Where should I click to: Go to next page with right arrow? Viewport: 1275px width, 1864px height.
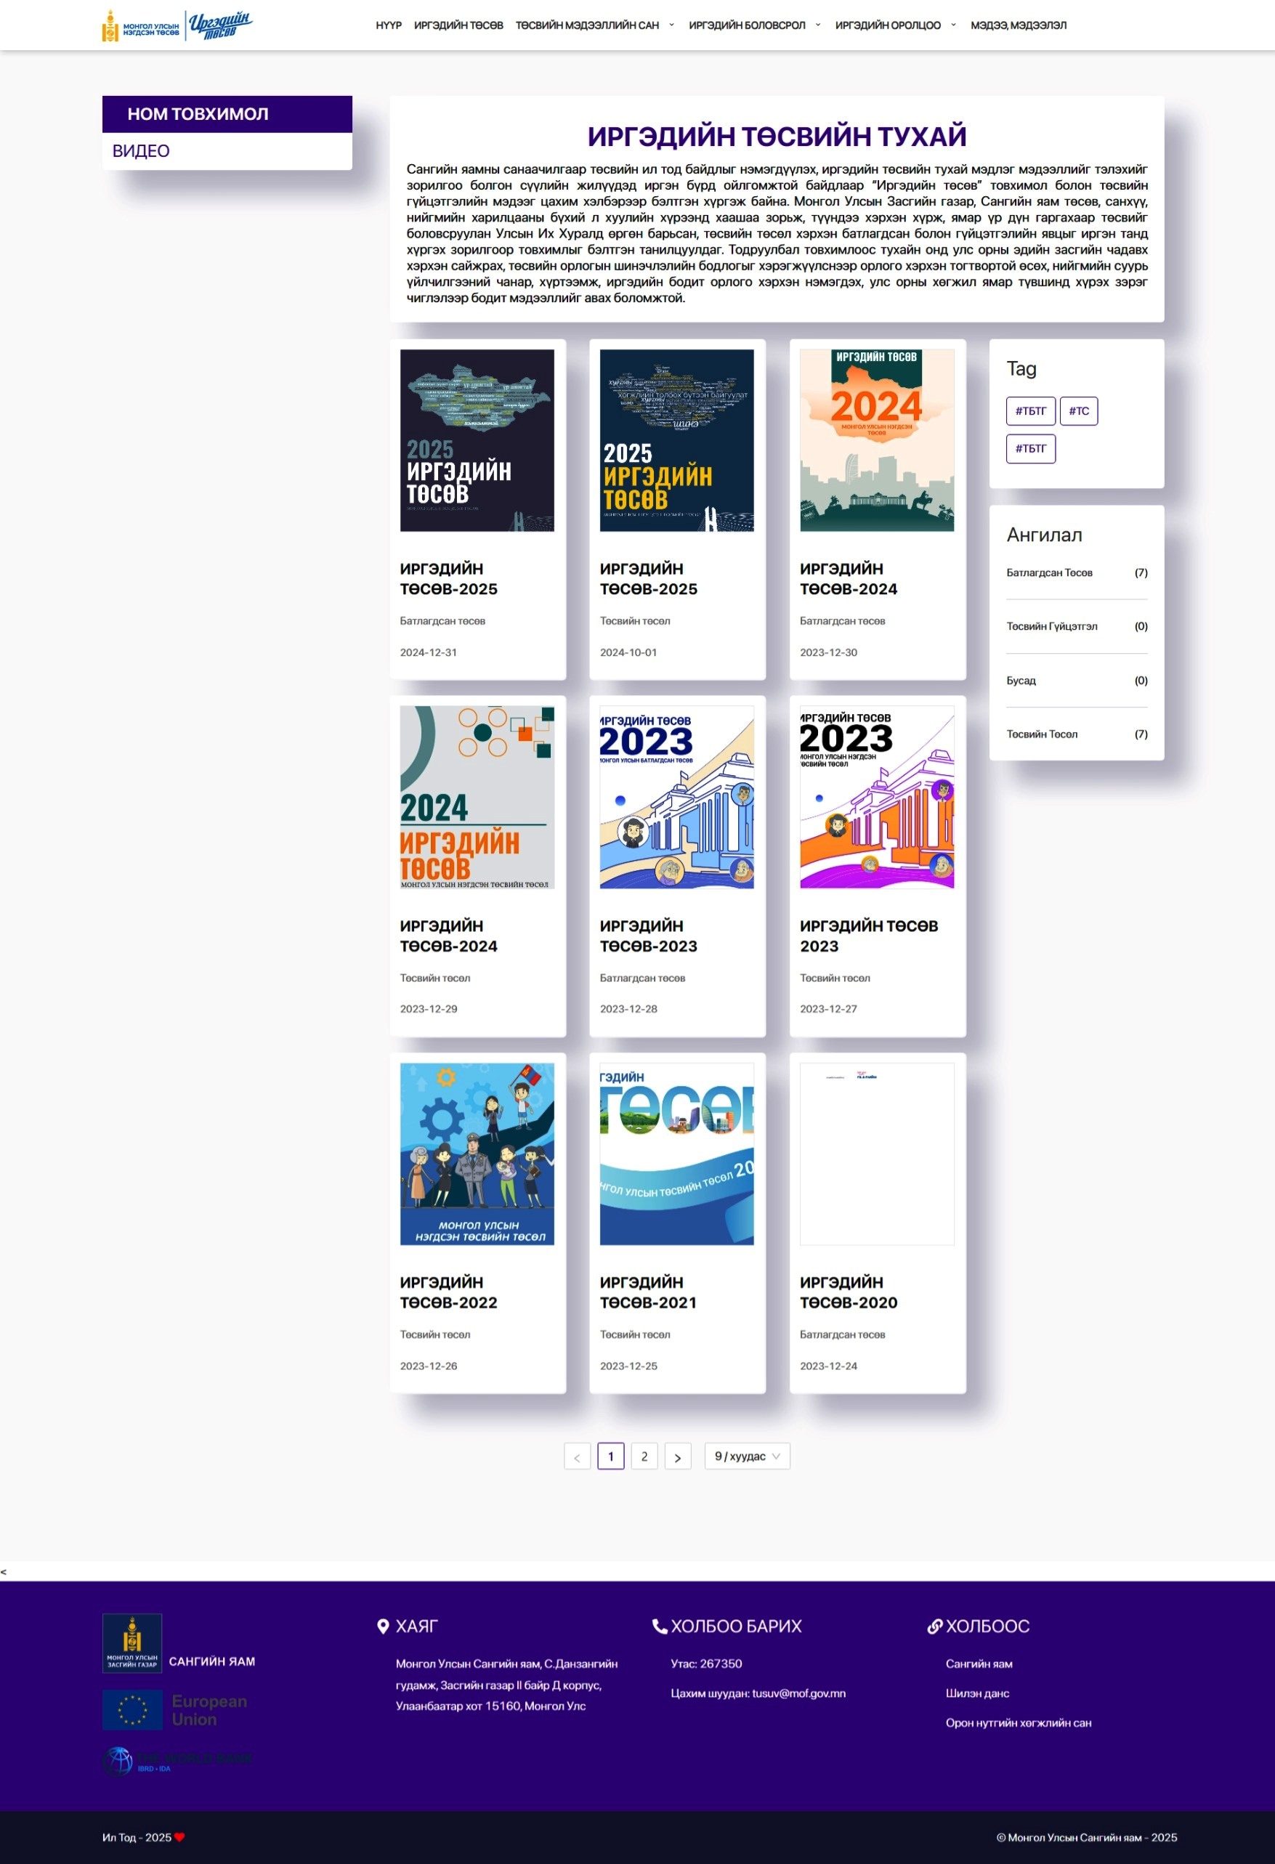(678, 1456)
